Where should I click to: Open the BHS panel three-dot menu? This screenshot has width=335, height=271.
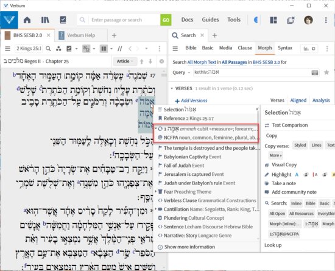coord(160,49)
